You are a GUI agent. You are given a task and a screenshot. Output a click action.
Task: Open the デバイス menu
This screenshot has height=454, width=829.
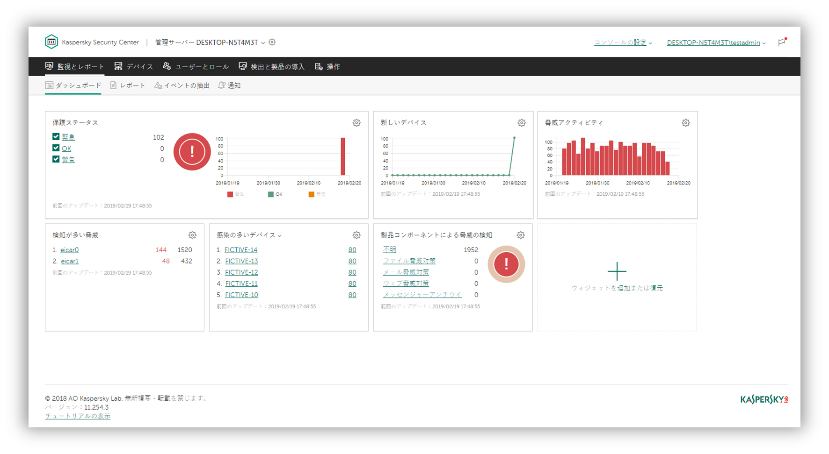(134, 66)
